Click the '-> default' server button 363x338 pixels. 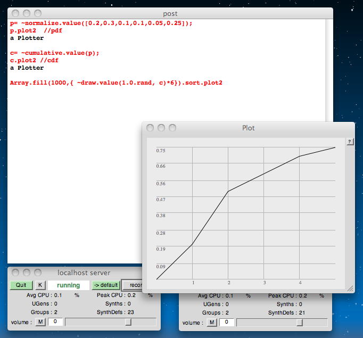[105, 285]
